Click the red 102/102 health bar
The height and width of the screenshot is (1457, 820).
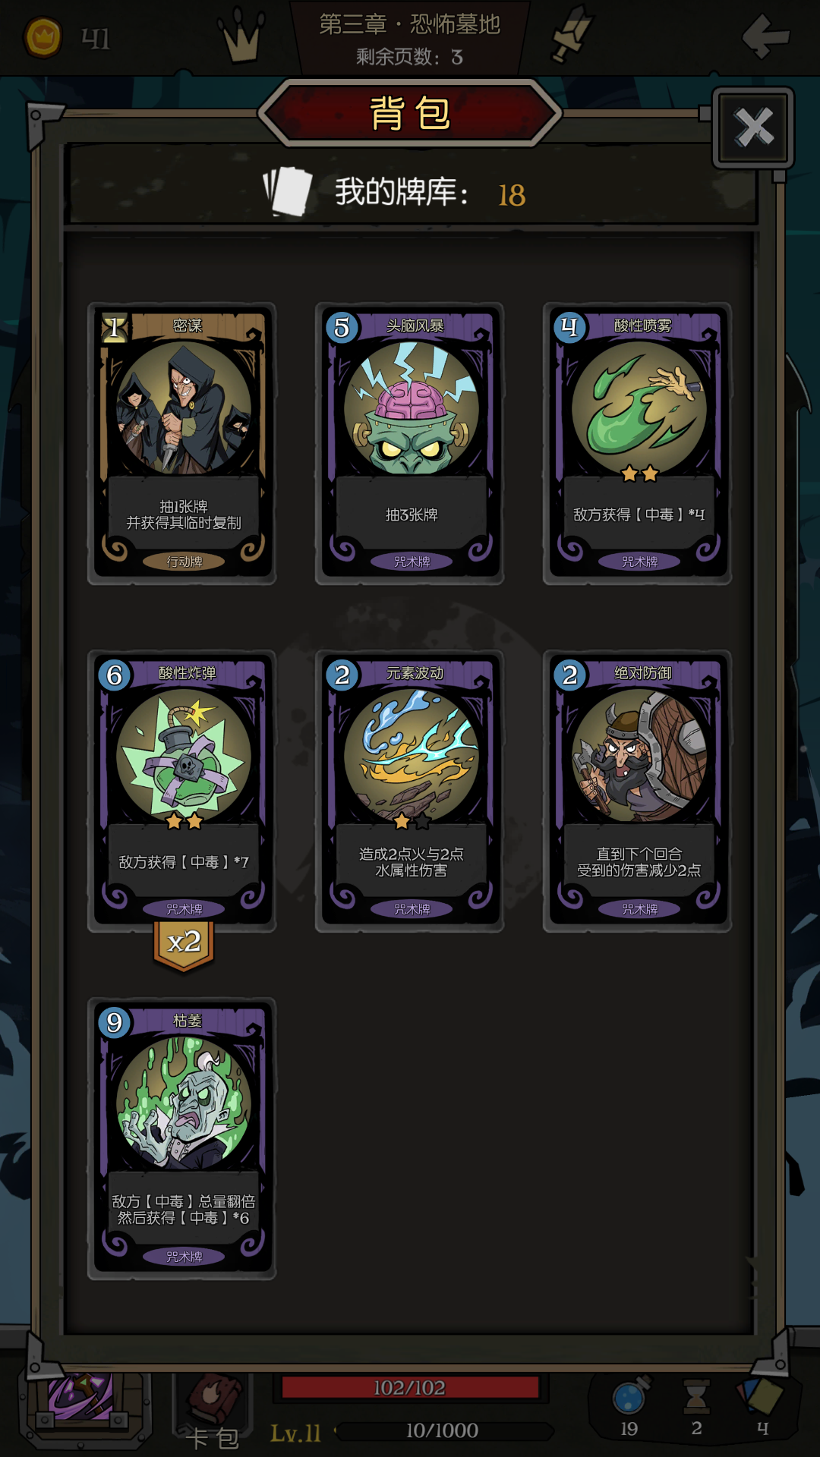point(410,1387)
